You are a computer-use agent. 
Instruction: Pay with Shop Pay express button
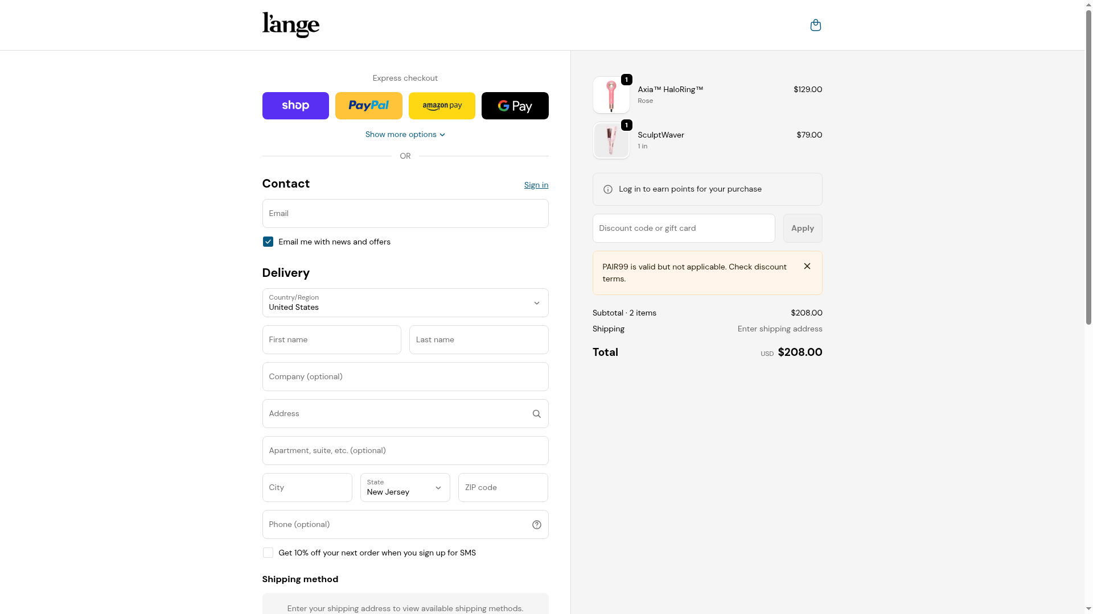(295, 106)
